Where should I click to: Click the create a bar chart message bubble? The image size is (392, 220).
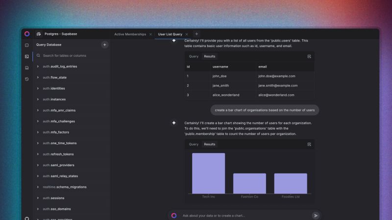point(265,110)
